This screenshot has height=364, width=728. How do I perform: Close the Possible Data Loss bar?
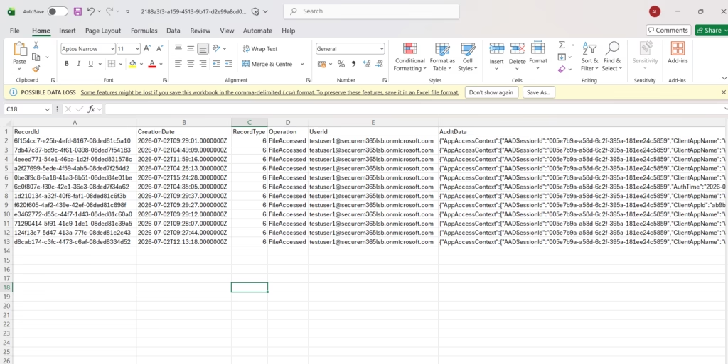723,92
